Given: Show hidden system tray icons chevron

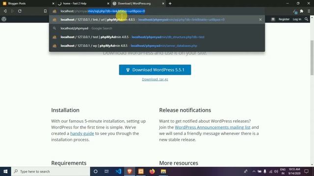Looking at the screenshot, I should coord(254,172).
